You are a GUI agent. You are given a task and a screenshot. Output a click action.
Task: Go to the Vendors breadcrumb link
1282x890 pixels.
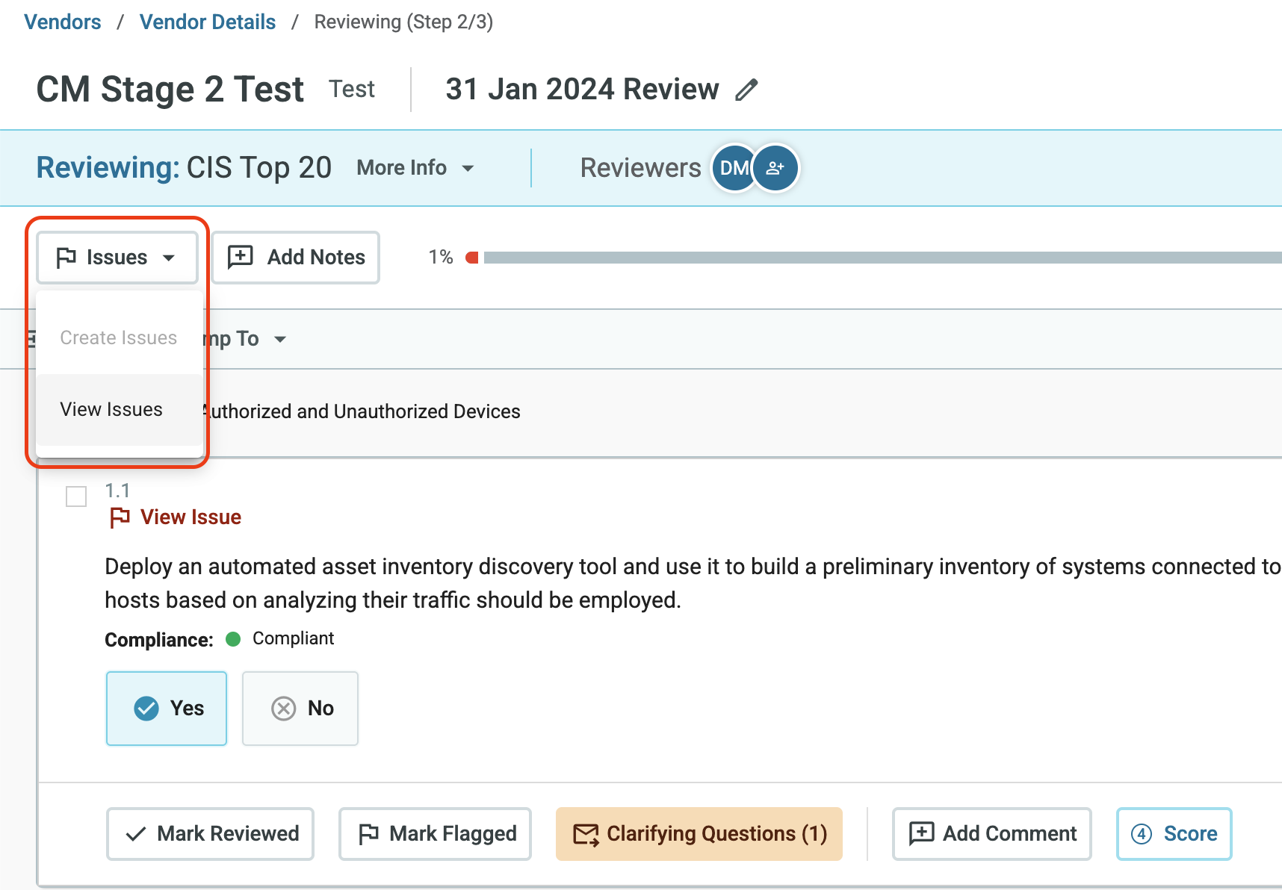(63, 22)
